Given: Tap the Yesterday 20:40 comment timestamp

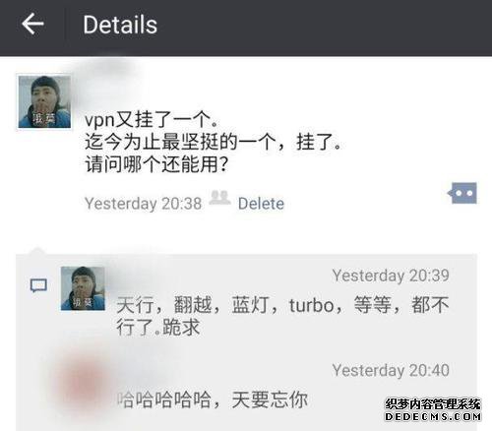Looking at the screenshot, I should tap(391, 370).
